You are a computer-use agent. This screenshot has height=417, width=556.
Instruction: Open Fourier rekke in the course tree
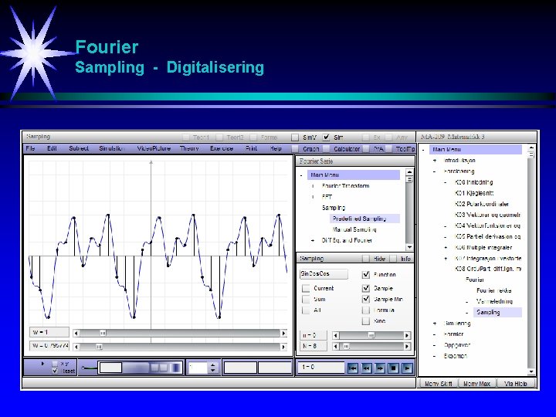494,290
